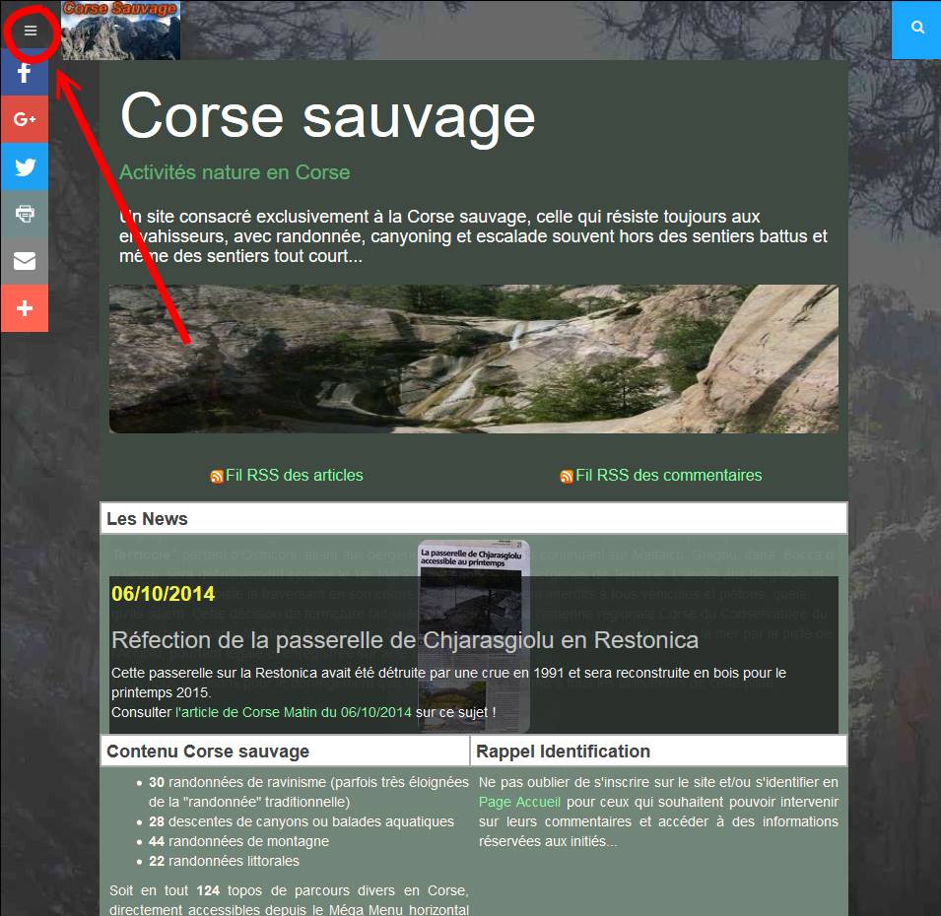The height and width of the screenshot is (916, 941).
Task: Select the Les News section header
Action: [474, 518]
